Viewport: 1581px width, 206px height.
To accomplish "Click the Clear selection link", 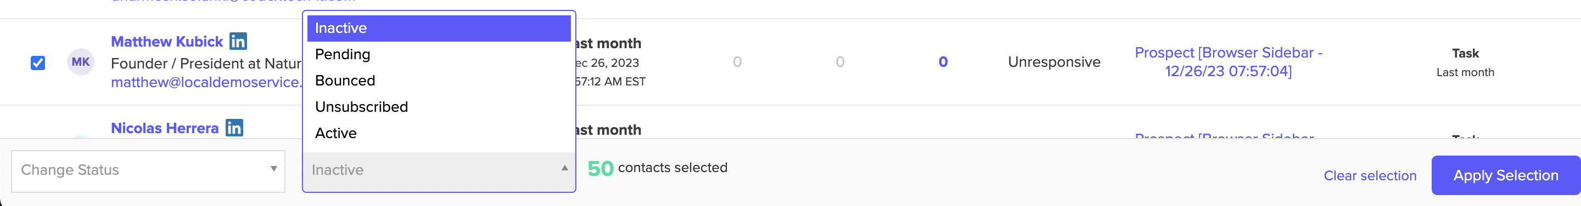I will point(1370,176).
